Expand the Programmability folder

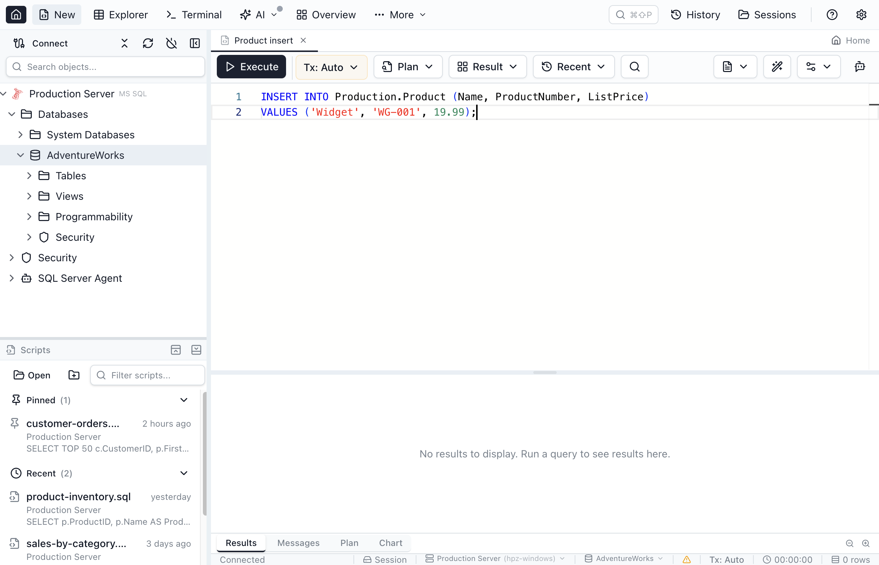click(x=29, y=217)
